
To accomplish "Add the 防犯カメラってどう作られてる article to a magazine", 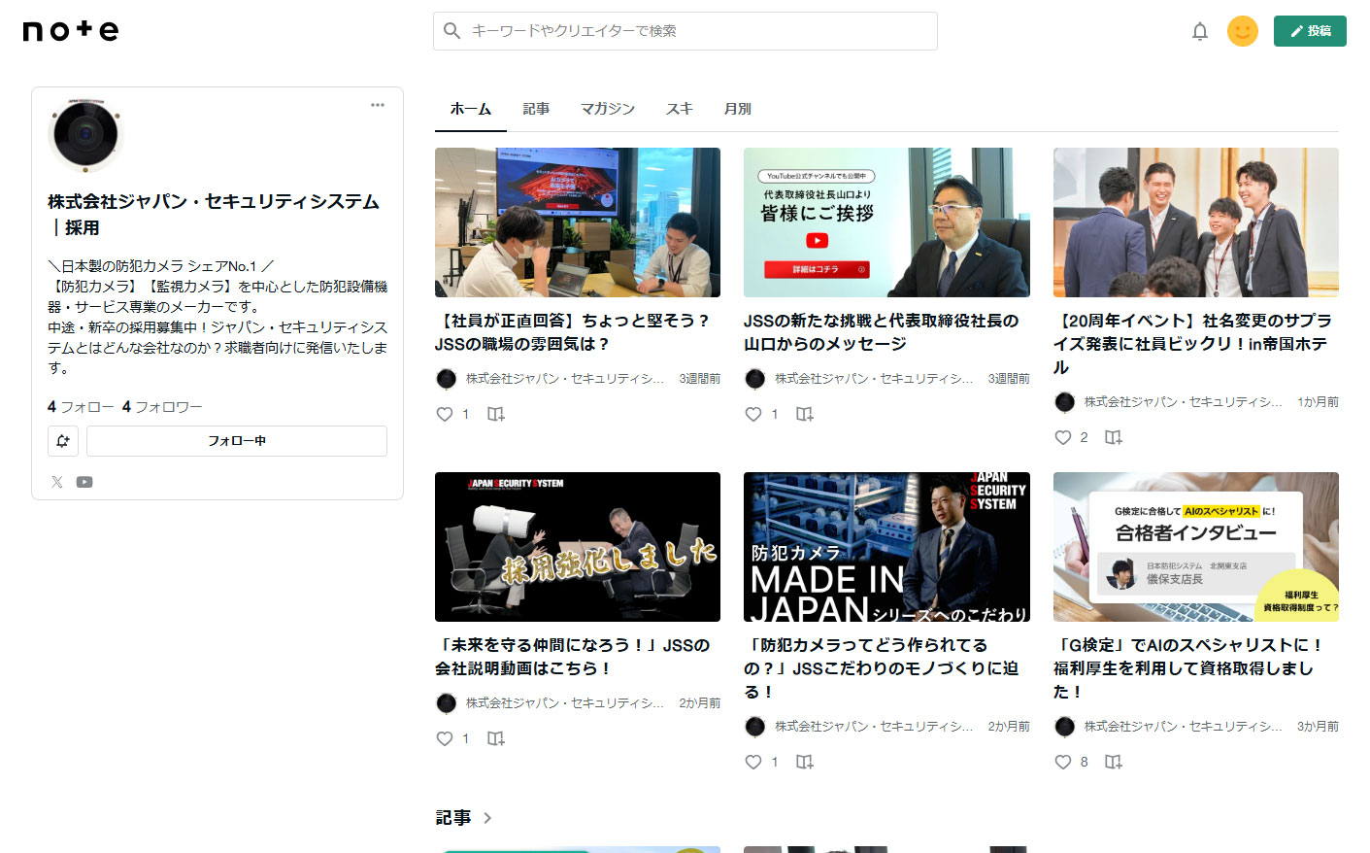I will (x=805, y=762).
